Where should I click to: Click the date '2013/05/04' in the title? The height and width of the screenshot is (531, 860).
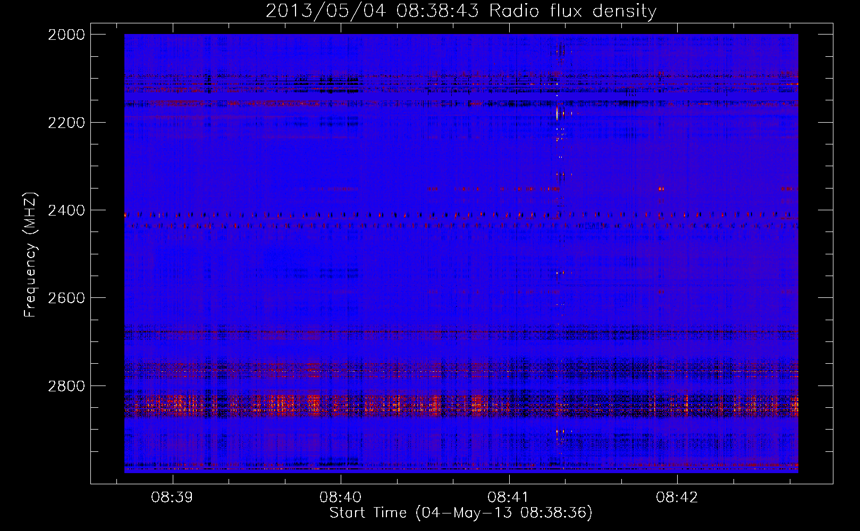pos(326,11)
